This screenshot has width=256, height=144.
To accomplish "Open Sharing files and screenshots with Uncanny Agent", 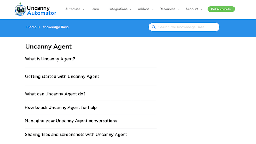I will tap(76, 135).
